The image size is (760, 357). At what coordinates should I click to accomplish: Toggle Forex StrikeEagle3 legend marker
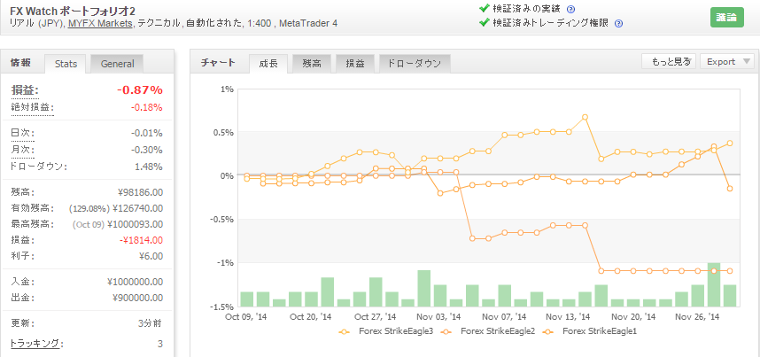pos(346,331)
